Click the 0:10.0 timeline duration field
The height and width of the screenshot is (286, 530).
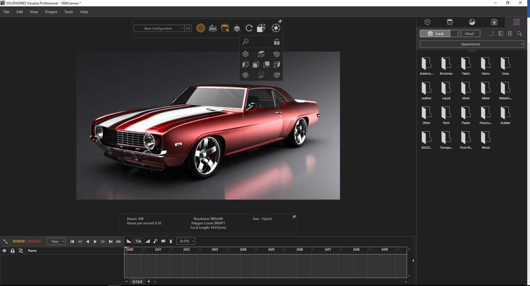[x=137, y=282]
